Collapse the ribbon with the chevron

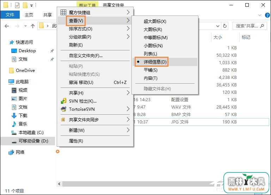tap(260, 15)
